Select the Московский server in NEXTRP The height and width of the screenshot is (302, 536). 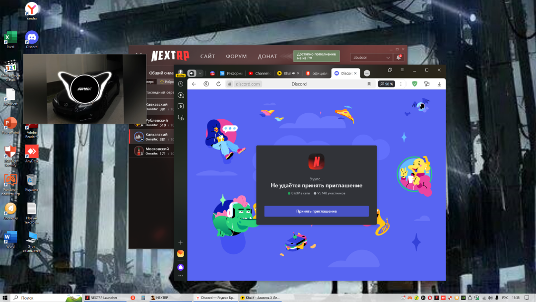(x=152, y=151)
